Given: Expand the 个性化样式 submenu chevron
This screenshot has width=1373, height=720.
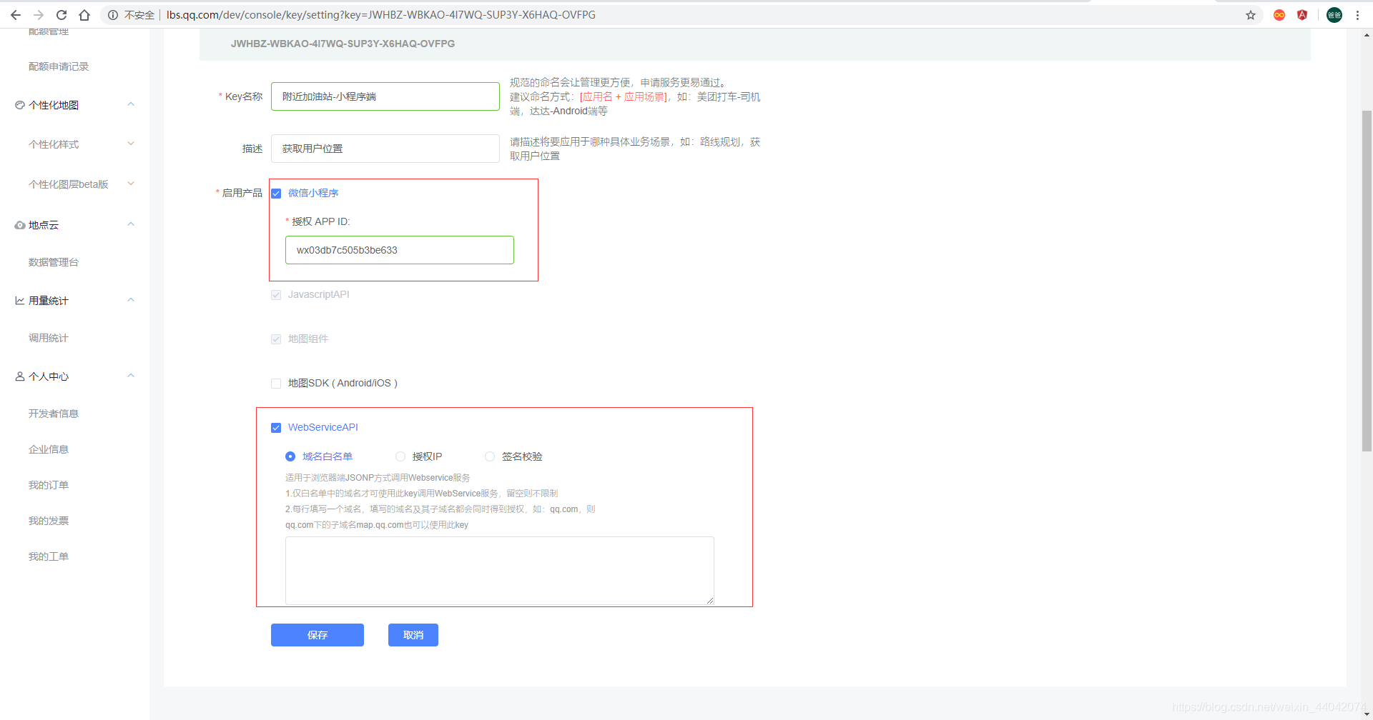Looking at the screenshot, I should coord(131,144).
